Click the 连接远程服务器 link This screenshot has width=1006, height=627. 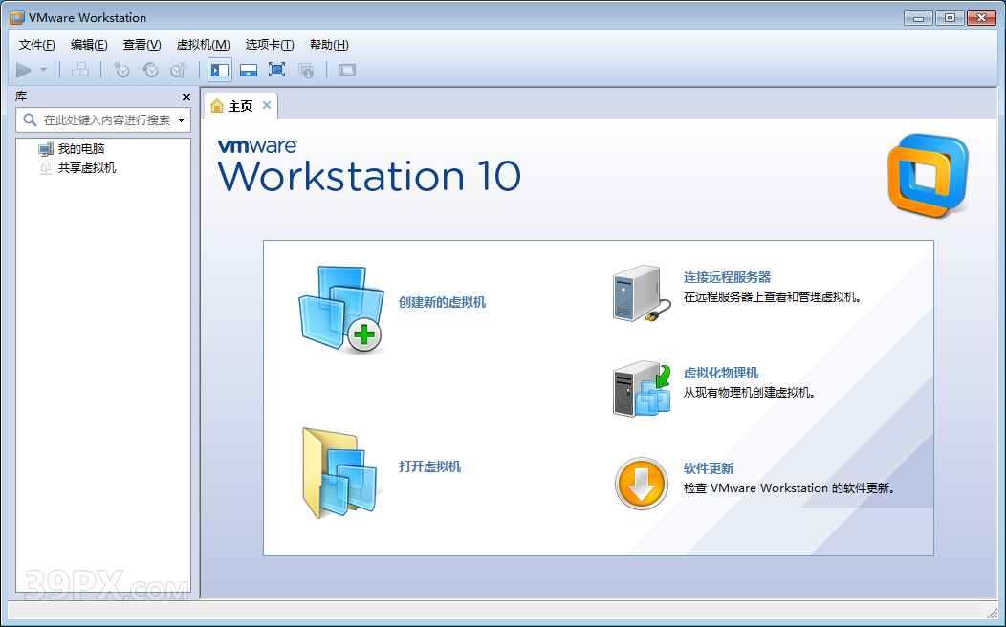point(727,277)
